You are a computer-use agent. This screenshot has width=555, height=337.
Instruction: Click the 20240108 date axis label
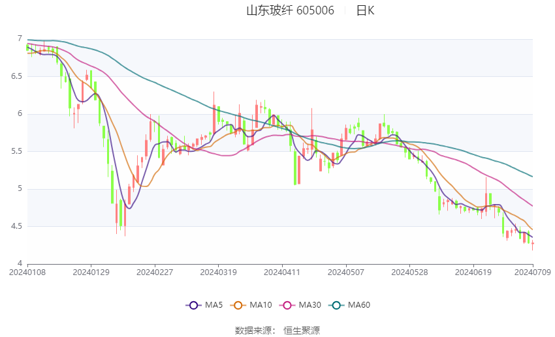[27, 272]
